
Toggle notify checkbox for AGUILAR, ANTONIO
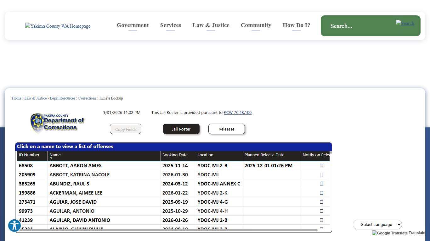tap(321, 211)
